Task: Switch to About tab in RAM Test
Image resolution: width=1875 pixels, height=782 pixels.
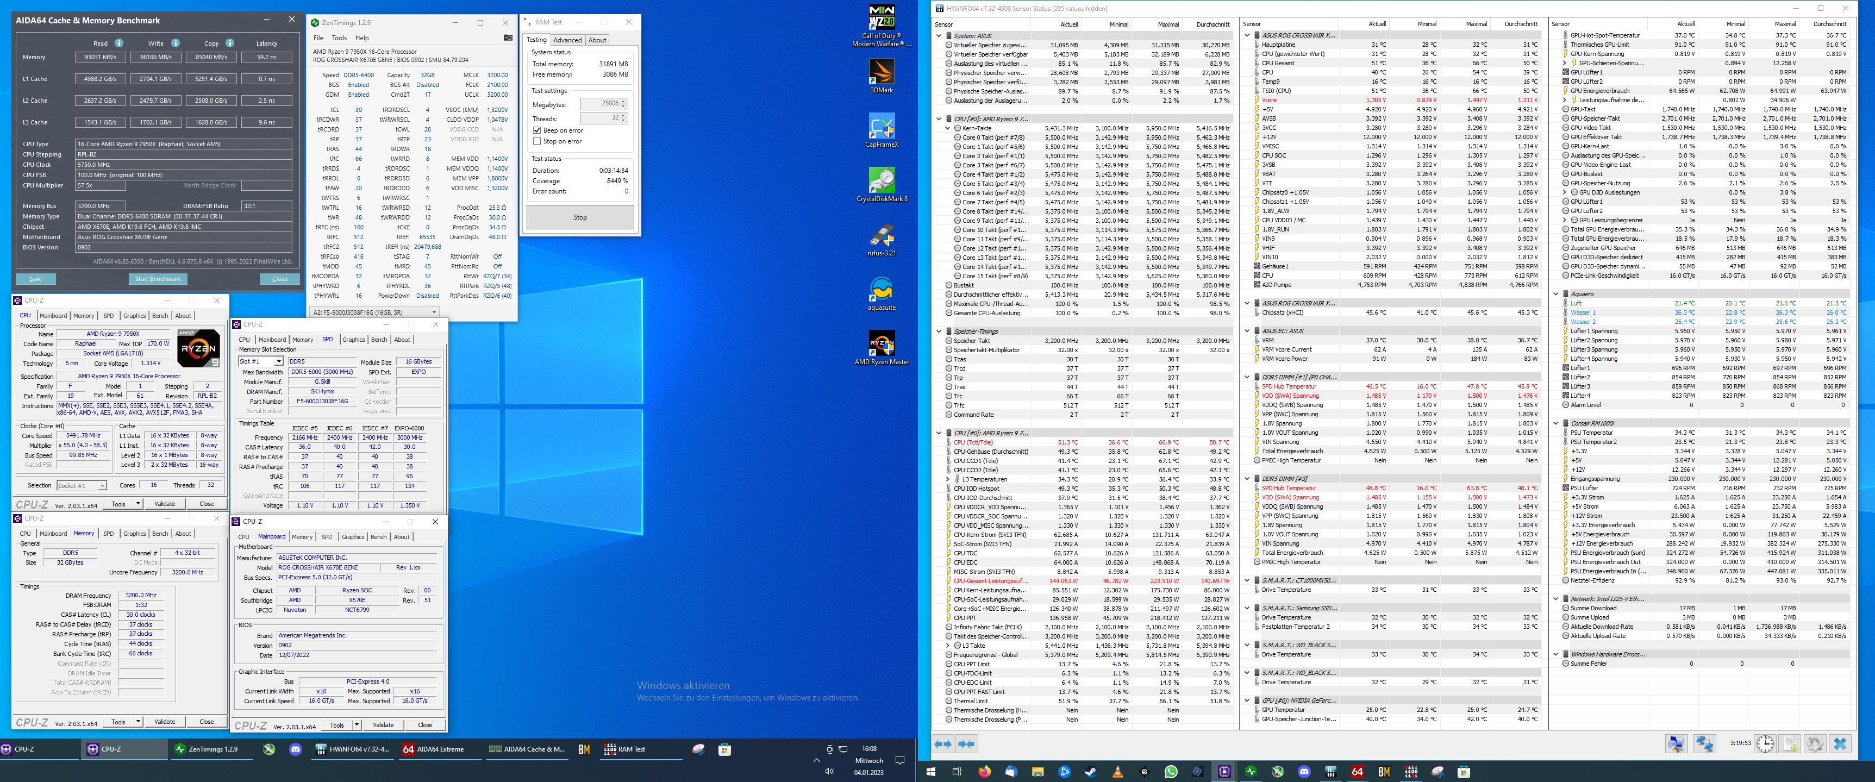Action: [x=597, y=40]
